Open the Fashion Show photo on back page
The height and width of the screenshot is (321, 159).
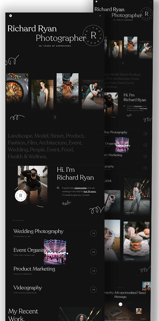[x=137, y=197]
